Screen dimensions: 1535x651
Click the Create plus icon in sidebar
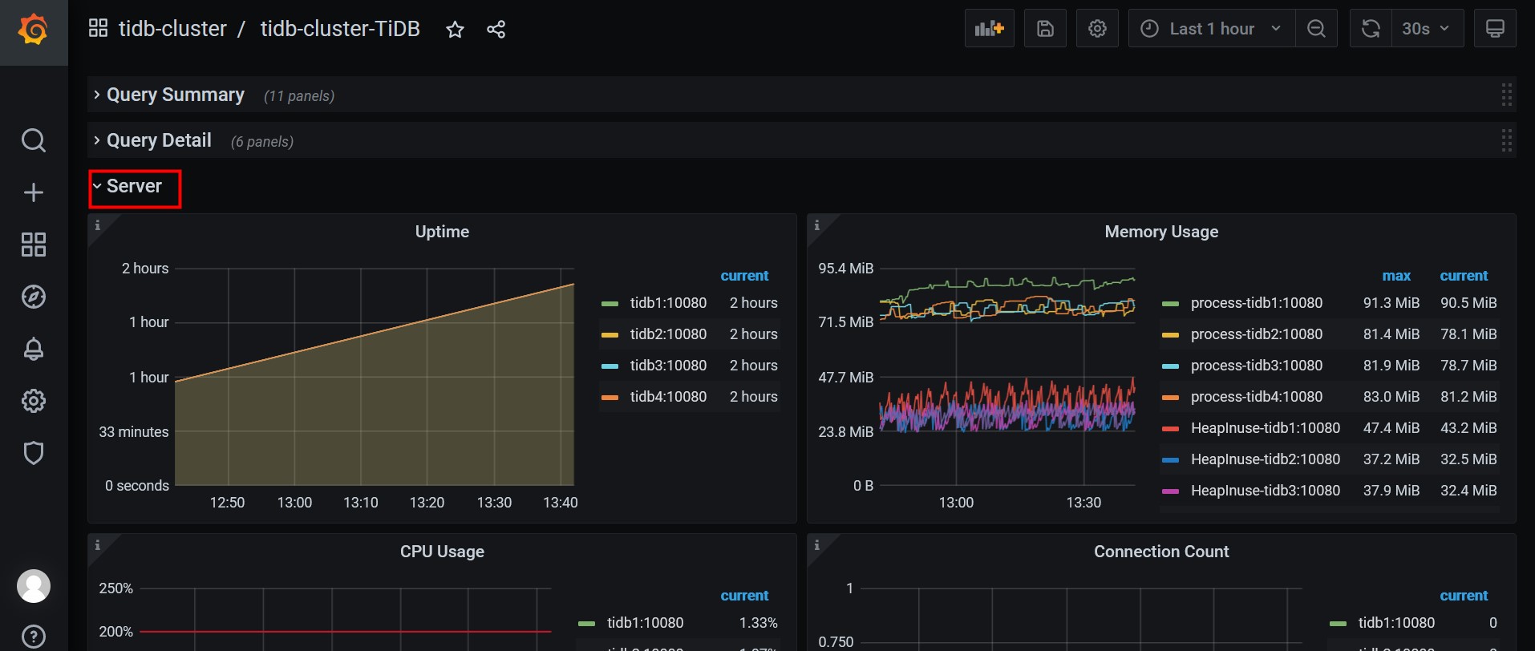pyautogui.click(x=34, y=192)
